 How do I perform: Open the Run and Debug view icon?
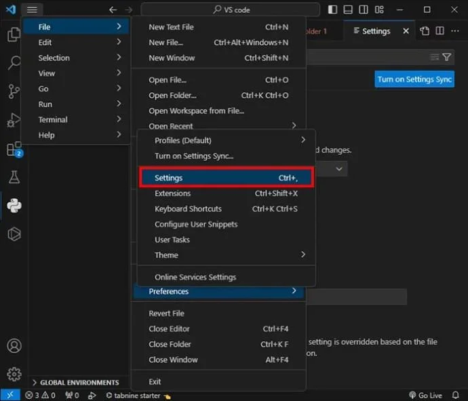click(x=14, y=119)
